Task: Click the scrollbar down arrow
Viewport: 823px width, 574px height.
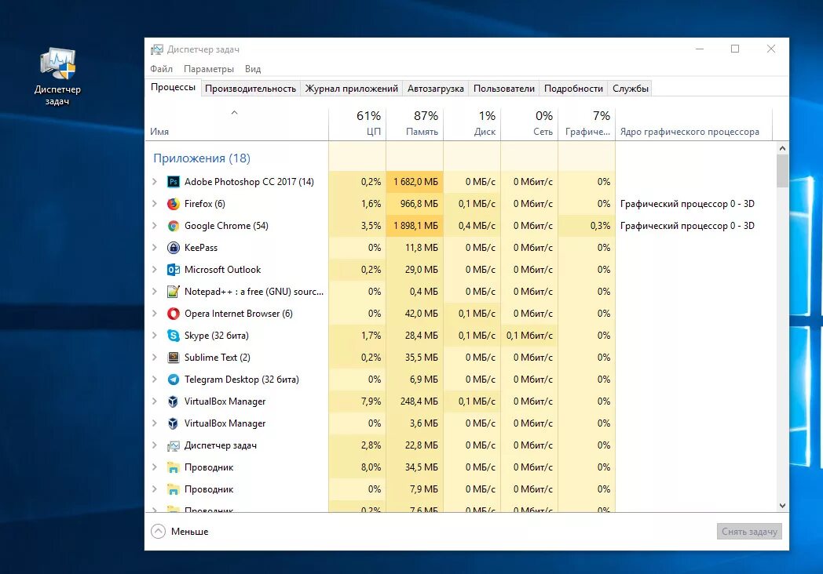Action: pos(783,506)
